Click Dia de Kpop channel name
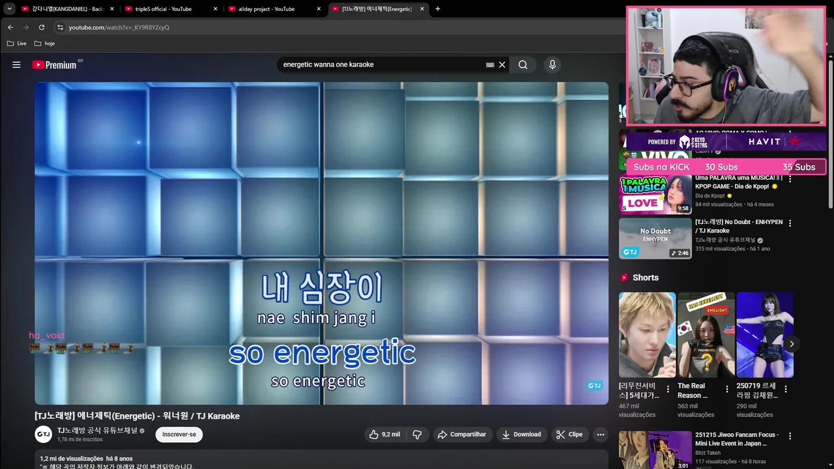The width and height of the screenshot is (834, 469). 710,195
